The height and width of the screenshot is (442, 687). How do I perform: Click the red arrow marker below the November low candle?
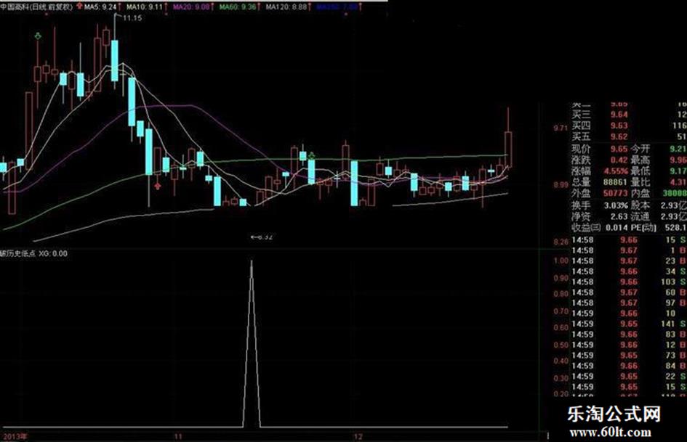click(158, 187)
